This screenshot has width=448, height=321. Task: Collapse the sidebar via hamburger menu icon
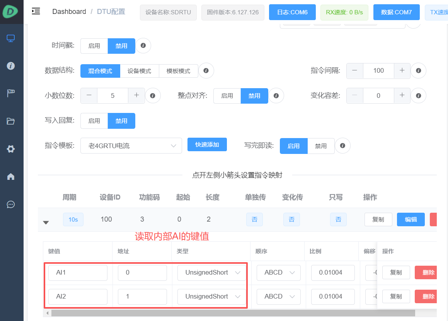(36, 11)
